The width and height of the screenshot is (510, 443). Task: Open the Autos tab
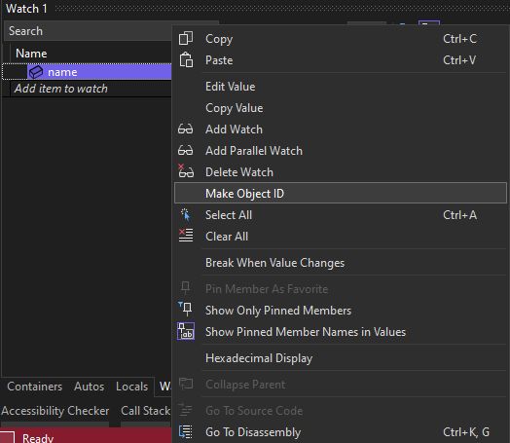[89, 387]
